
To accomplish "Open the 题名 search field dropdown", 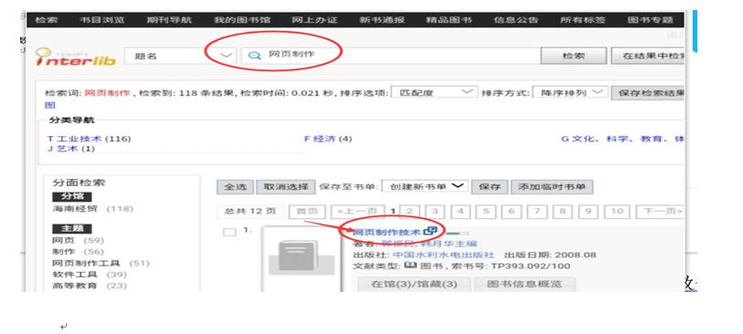I will coord(181,56).
